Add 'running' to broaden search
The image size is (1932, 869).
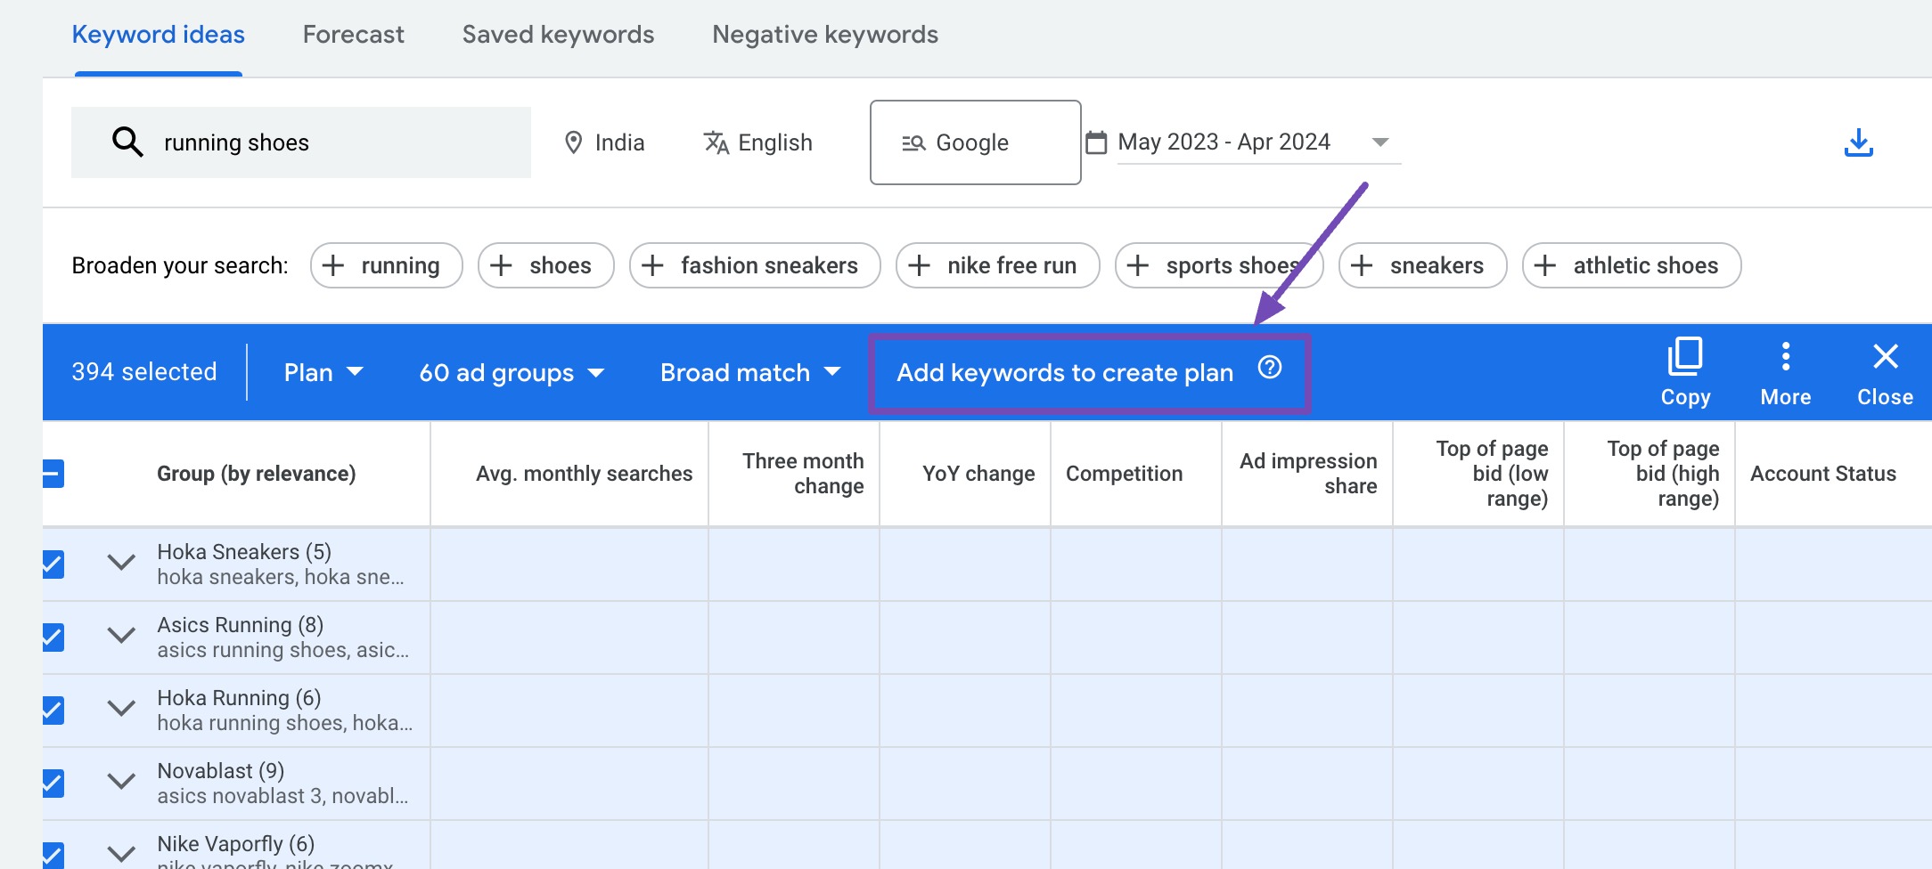[x=387, y=265]
